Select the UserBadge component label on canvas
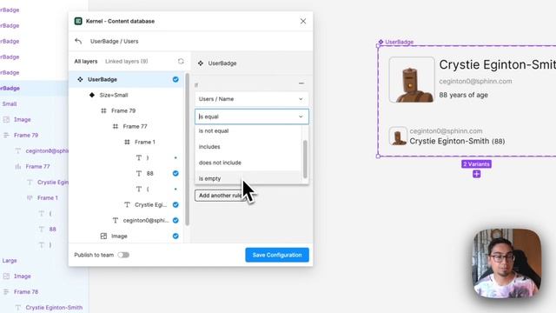556x313 pixels. coord(396,42)
